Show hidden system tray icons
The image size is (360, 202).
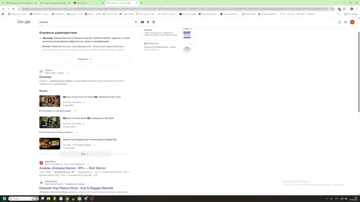[327, 199]
